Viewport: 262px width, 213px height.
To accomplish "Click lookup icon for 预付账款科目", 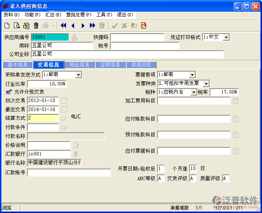I will 236,135.
